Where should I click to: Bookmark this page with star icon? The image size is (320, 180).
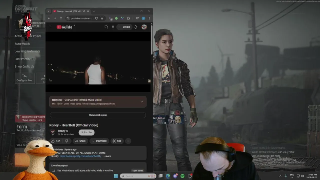(x=102, y=18)
